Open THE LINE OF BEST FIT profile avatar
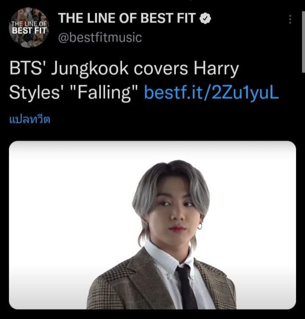Image resolution: width=305 pixels, height=319 pixels. (x=29, y=28)
